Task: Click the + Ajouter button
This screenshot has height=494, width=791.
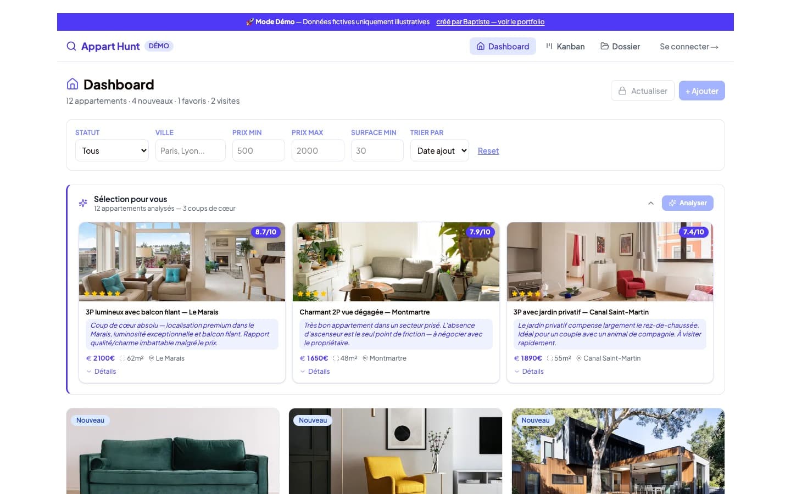Action: coord(701,90)
